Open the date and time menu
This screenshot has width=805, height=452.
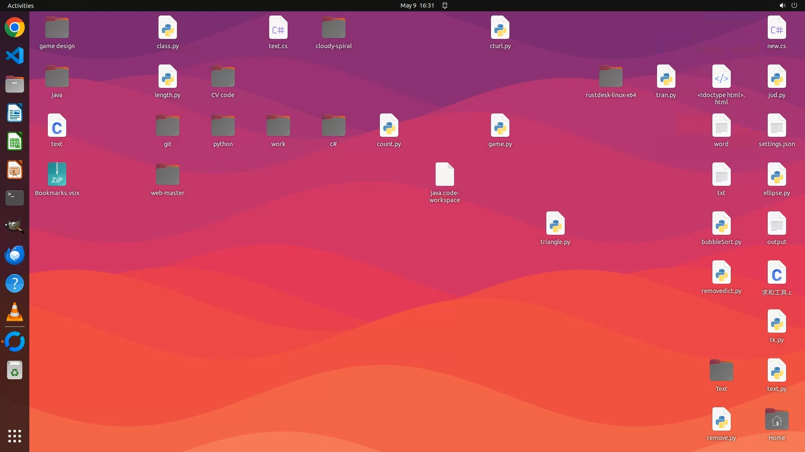tap(417, 5)
